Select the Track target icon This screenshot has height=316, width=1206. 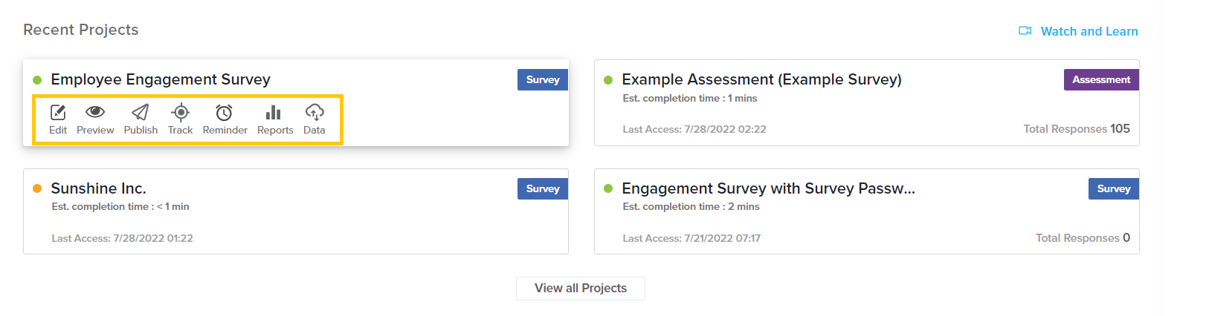[180, 113]
